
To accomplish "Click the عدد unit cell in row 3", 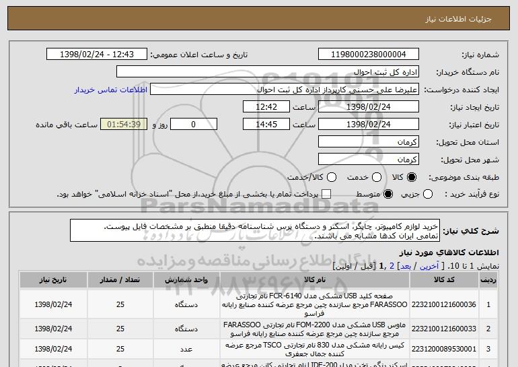I will [x=186, y=349].
